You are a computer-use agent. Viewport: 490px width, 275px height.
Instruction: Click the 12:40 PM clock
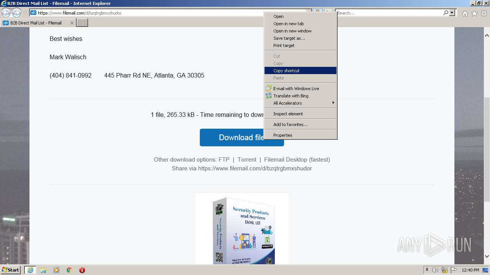pos(470,270)
